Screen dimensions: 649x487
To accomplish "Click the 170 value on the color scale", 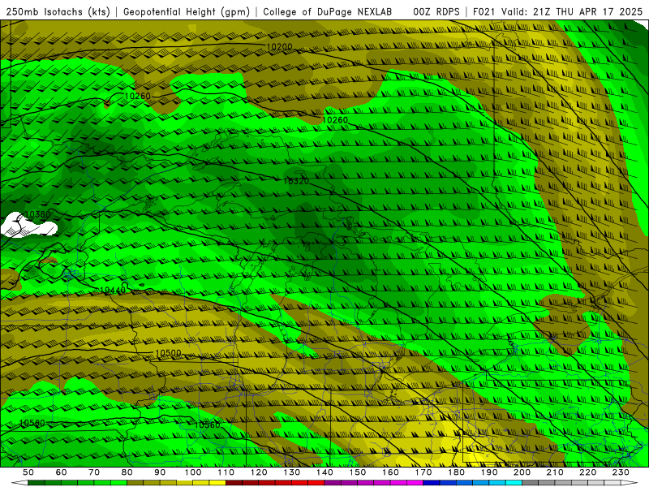I will pos(423,472).
